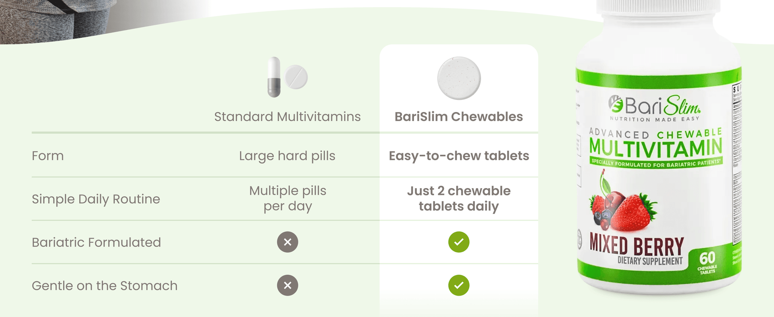Select the Standard Multivitamins column header
This screenshot has width=774, height=317.
(287, 117)
